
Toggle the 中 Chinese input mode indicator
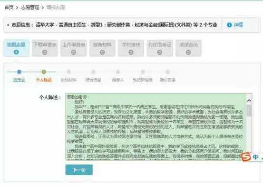pyautogui.click(x=255, y=157)
